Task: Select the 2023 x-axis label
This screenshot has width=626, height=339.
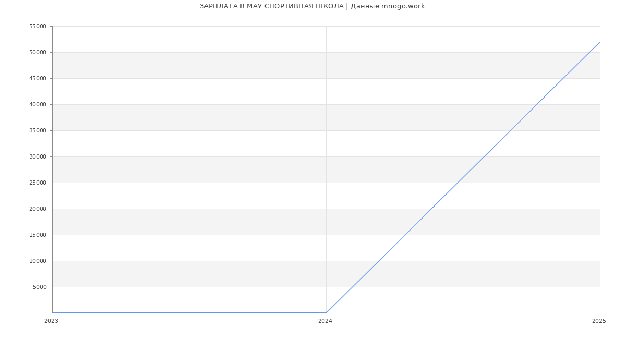Action: (x=51, y=321)
